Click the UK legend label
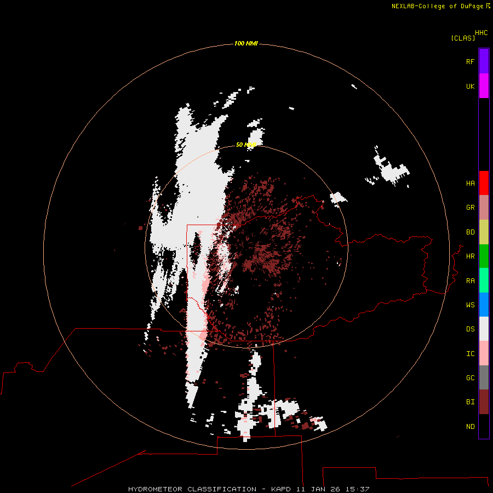493x493 pixels. click(x=470, y=86)
